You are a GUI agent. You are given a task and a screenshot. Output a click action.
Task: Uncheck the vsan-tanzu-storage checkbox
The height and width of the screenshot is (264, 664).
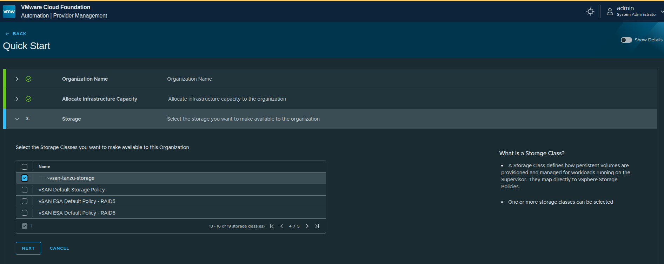25,178
